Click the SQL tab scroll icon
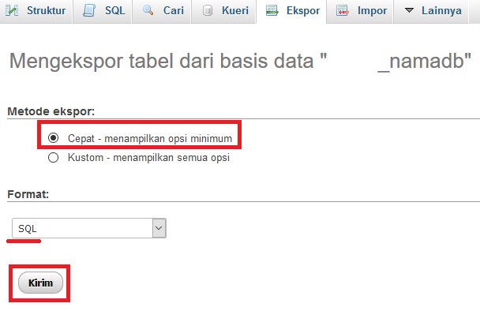Image resolution: width=480 pixels, height=311 pixels. [89, 11]
